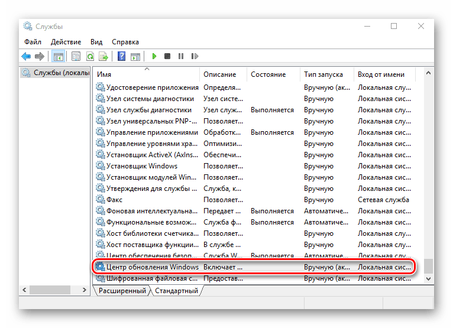Switch to the Стандартный tab
The height and width of the screenshot is (328, 453).
tap(176, 290)
